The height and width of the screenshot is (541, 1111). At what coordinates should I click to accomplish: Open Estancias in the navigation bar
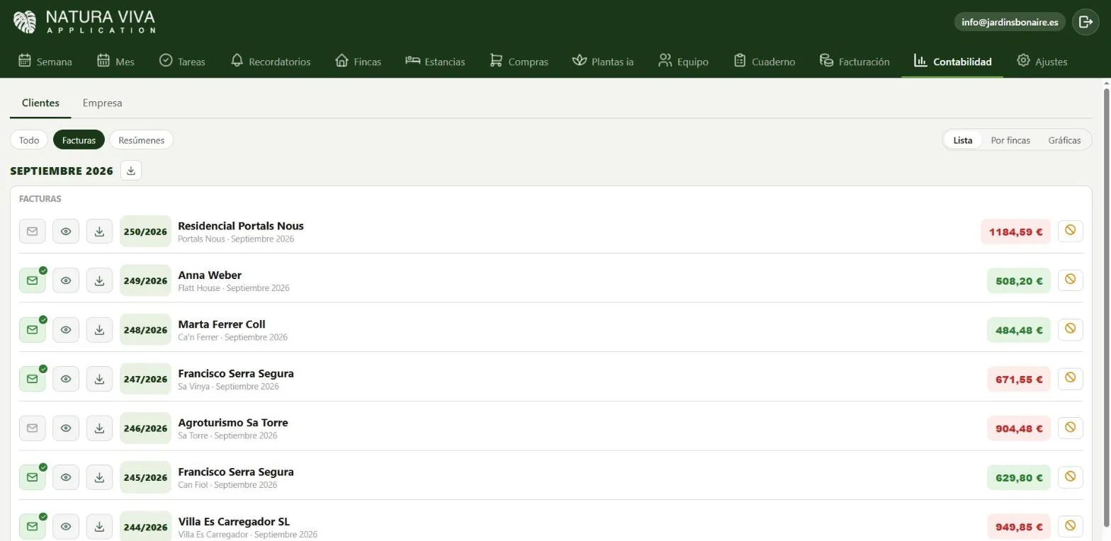435,62
